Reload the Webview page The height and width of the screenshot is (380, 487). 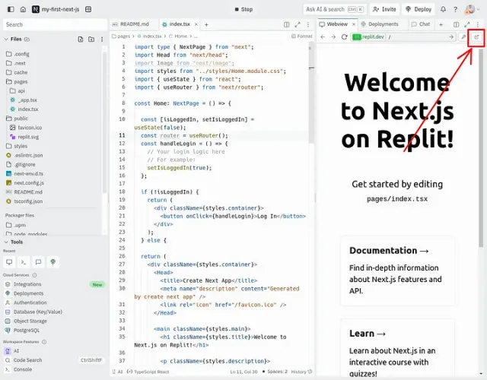pos(344,37)
